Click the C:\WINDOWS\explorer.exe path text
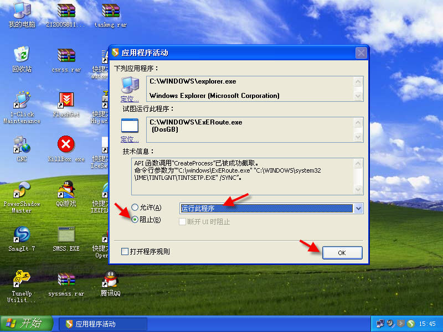Screen dimensions: 443x332 [x=193, y=81]
